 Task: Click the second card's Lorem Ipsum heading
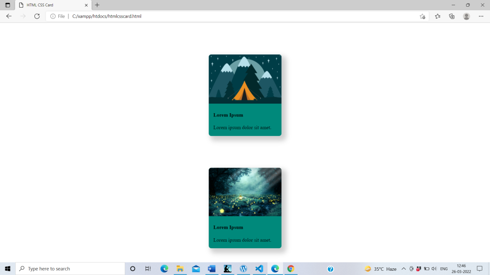(228, 227)
